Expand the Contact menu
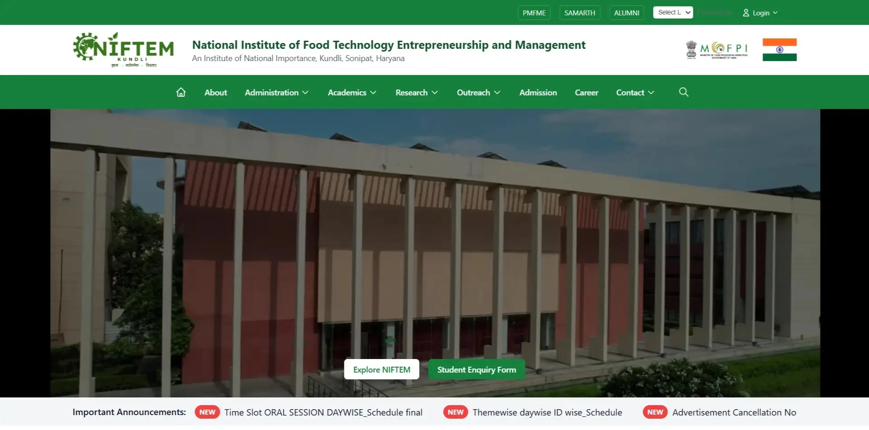869x430 pixels. click(x=635, y=93)
